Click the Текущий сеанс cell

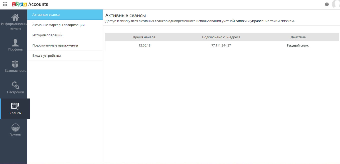[298, 46]
